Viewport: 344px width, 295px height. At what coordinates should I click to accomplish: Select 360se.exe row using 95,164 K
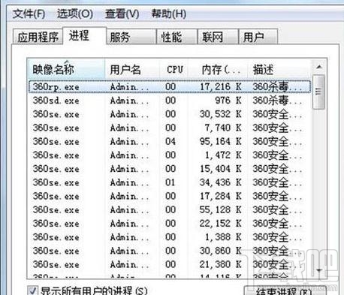click(x=170, y=142)
